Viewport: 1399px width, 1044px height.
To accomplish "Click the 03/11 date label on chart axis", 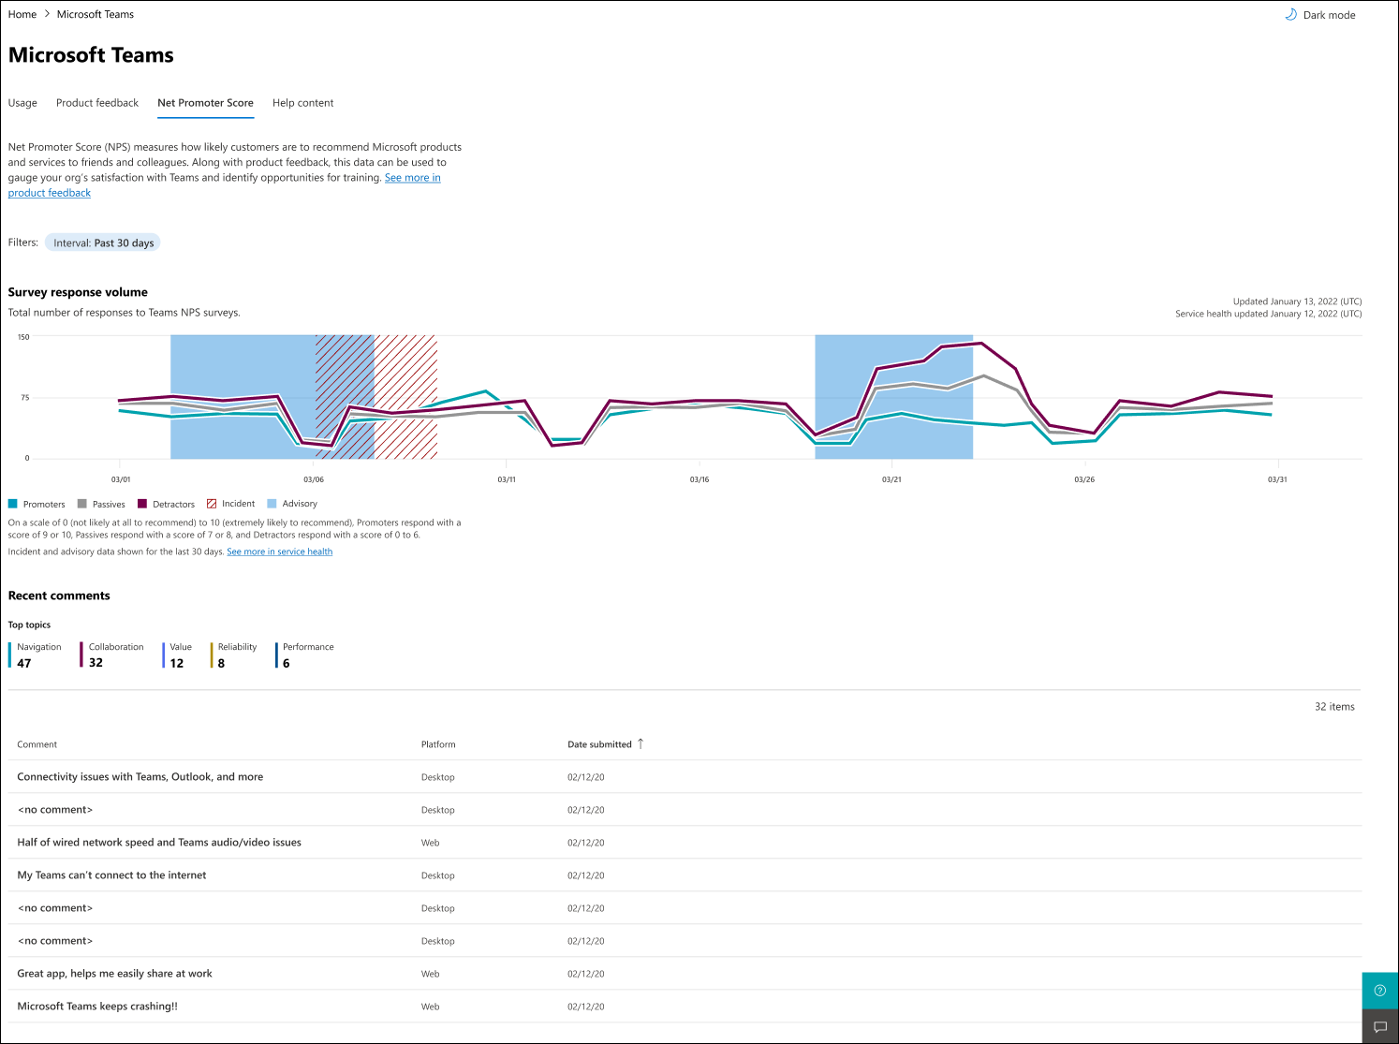I will (507, 479).
